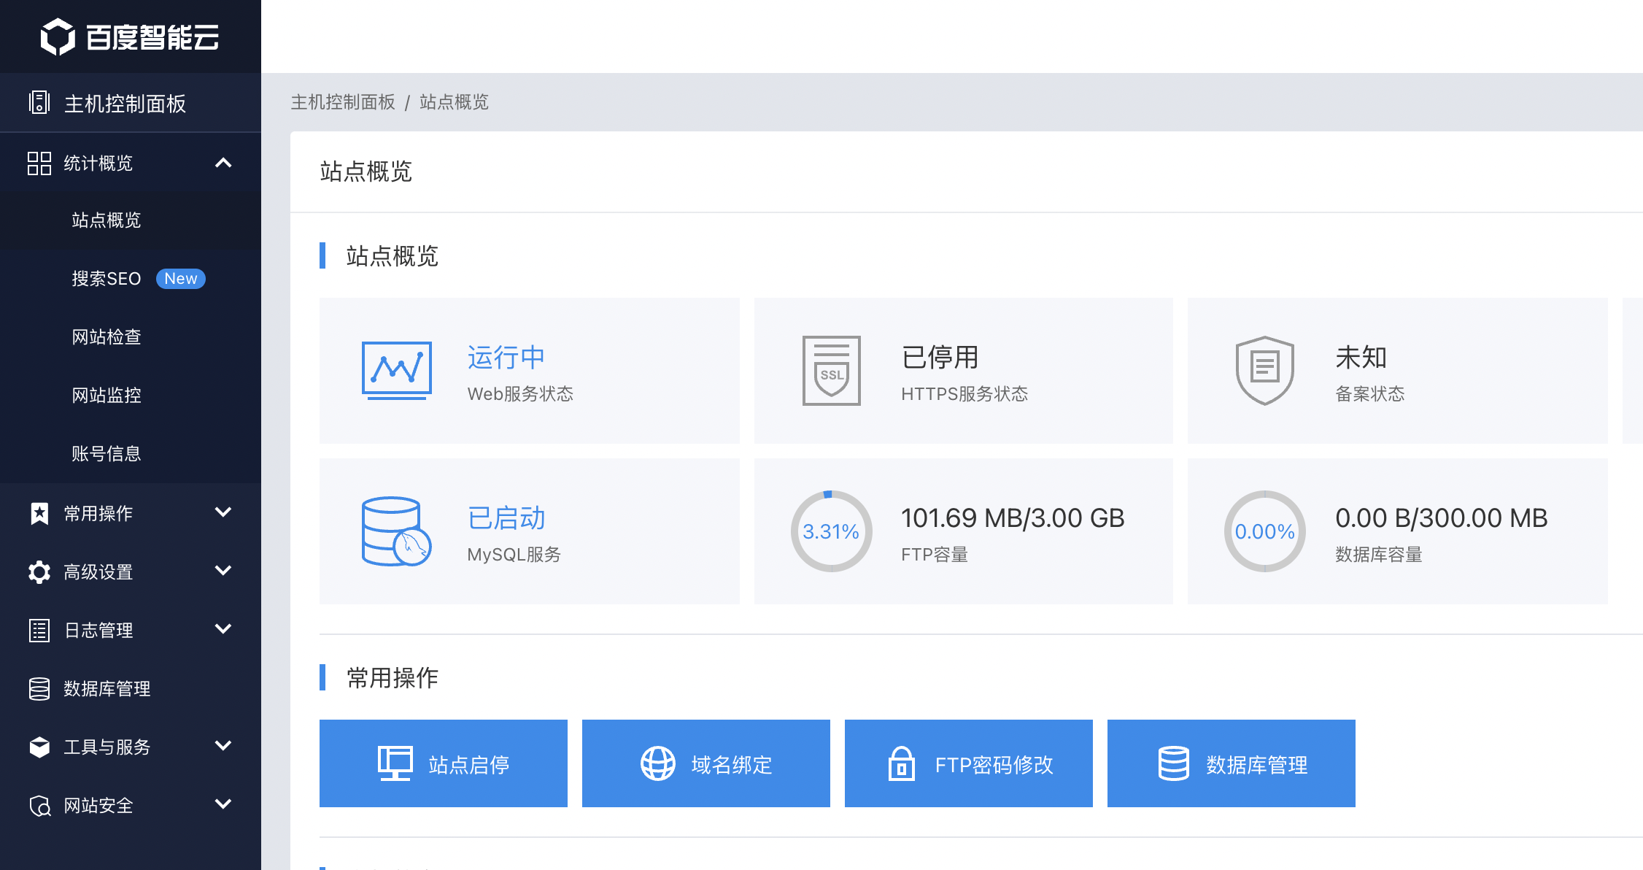Click the New badge next to 搜索SEO

pos(181,279)
